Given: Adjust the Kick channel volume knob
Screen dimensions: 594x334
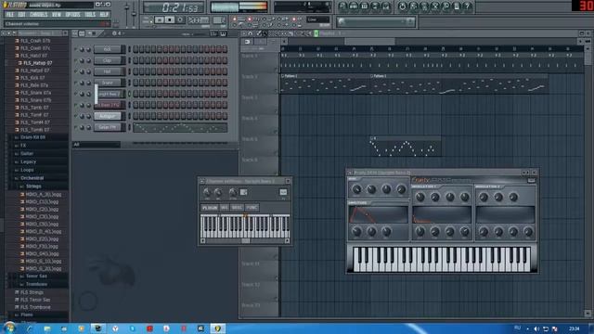Looking at the screenshot, I should point(88,49).
